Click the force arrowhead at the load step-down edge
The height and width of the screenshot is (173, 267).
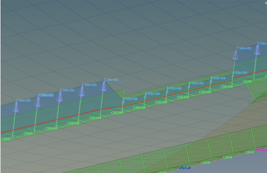(103, 87)
